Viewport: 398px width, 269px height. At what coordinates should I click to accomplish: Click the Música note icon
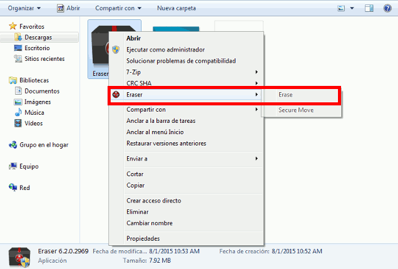(18, 112)
